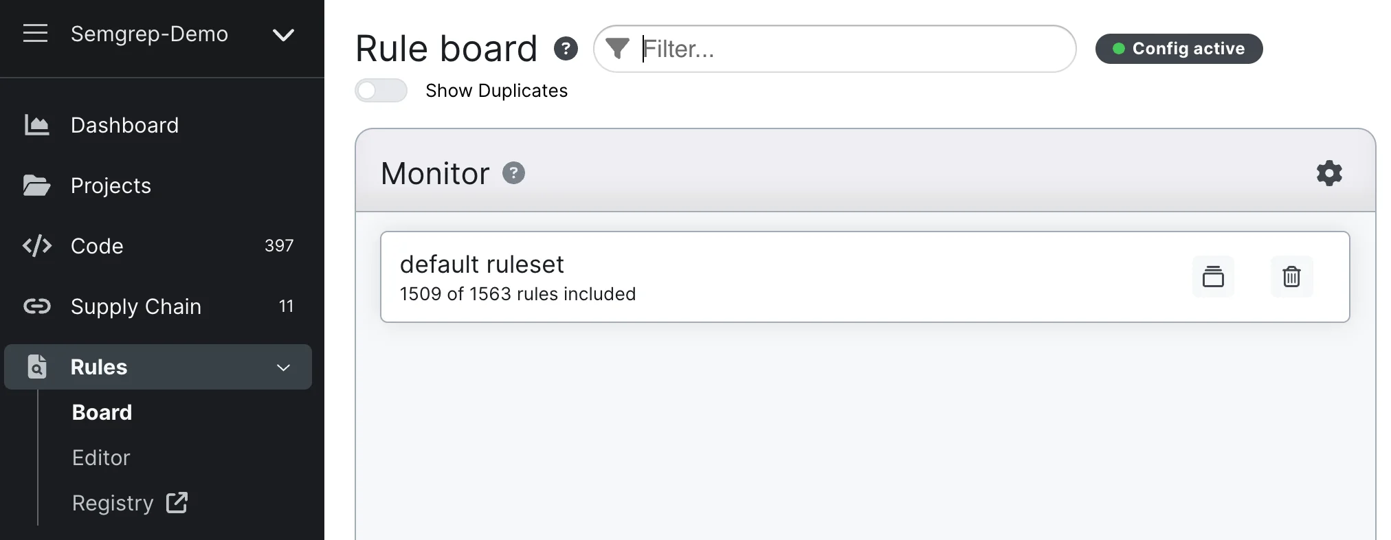Collapse the Rules section chevron
Viewport: 1391px width, 540px height.
coord(283,368)
